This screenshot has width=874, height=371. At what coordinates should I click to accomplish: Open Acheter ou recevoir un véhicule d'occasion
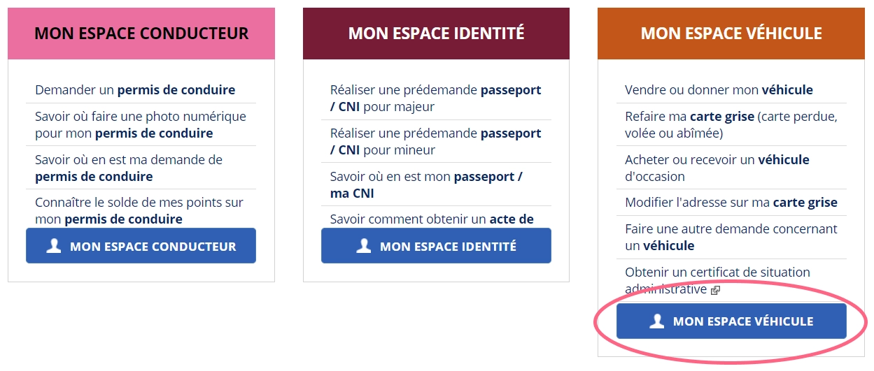pyautogui.click(x=717, y=168)
